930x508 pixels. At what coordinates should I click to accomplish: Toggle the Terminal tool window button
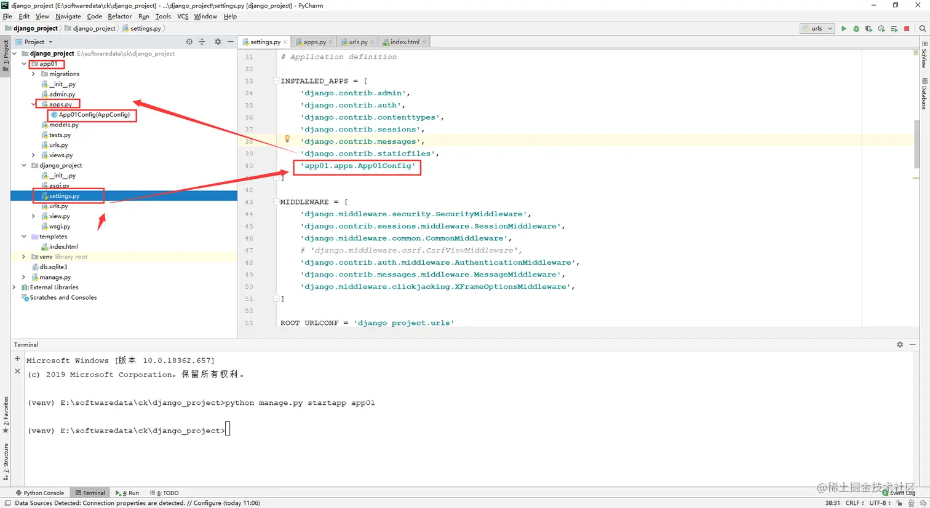point(90,493)
